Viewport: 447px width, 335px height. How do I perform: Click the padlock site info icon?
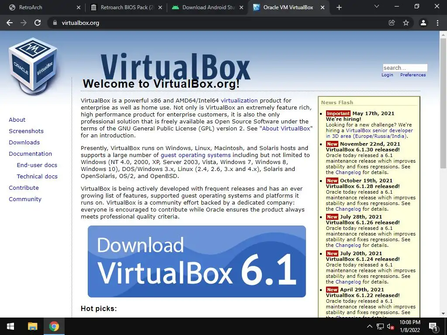[x=55, y=23]
